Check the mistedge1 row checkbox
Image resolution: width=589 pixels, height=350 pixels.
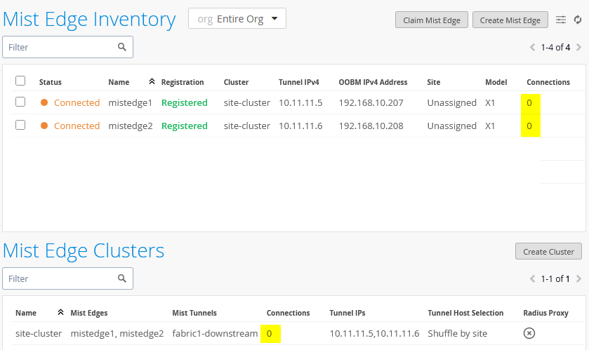tap(20, 102)
